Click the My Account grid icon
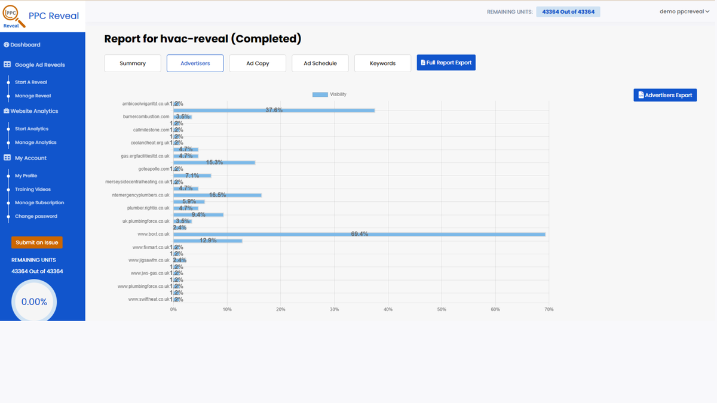 pyautogui.click(x=7, y=158)
